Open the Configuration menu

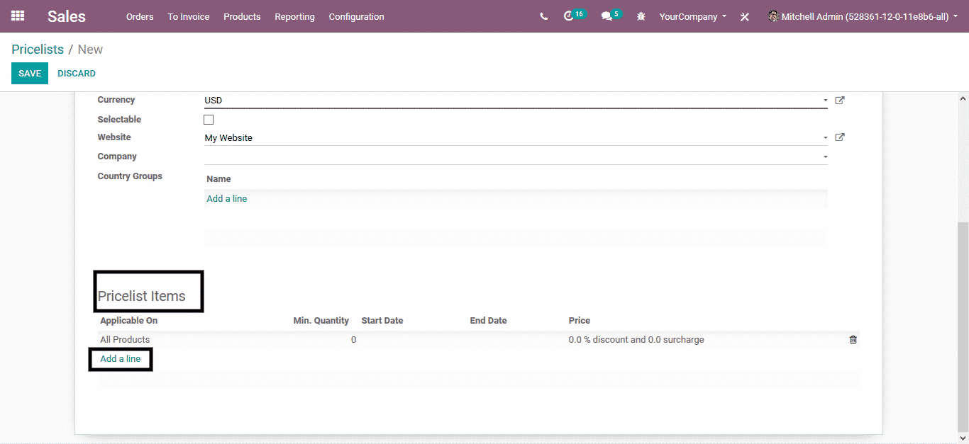point(356,16)
